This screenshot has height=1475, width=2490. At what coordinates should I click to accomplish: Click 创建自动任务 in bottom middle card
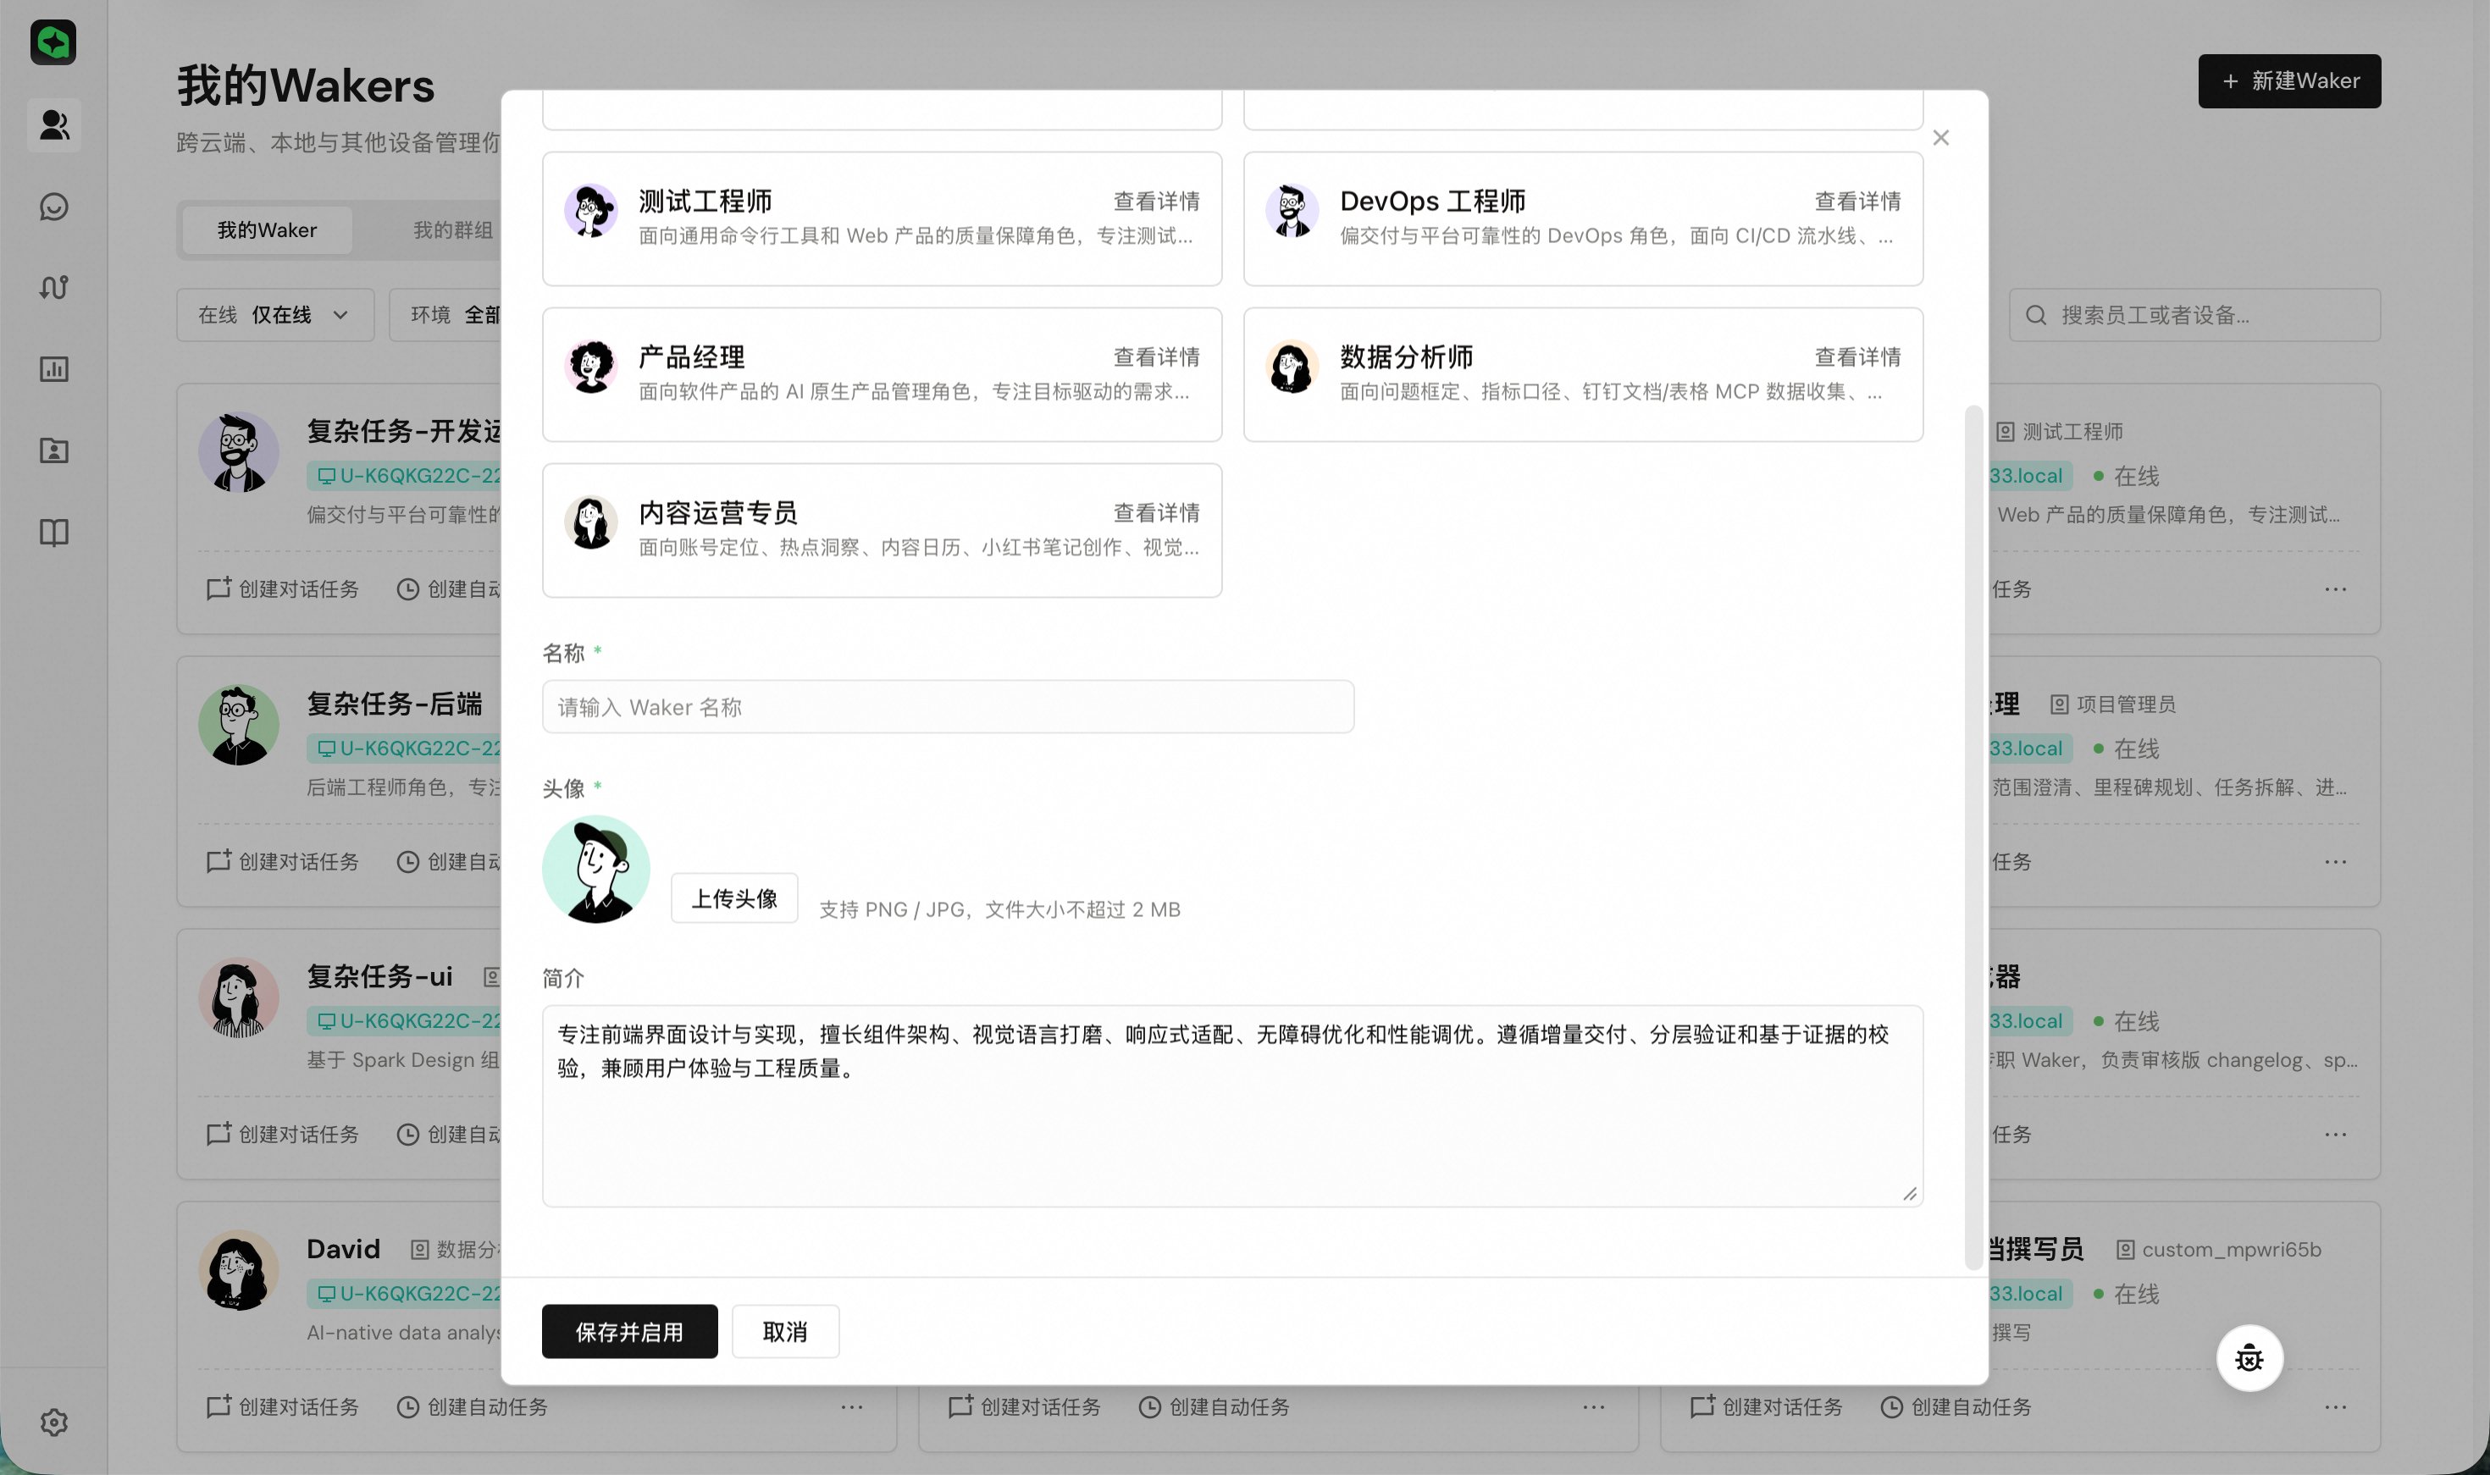coord(1214,1407)
